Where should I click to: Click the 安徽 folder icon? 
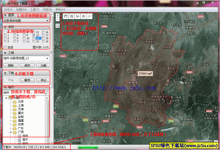point(15,117)
